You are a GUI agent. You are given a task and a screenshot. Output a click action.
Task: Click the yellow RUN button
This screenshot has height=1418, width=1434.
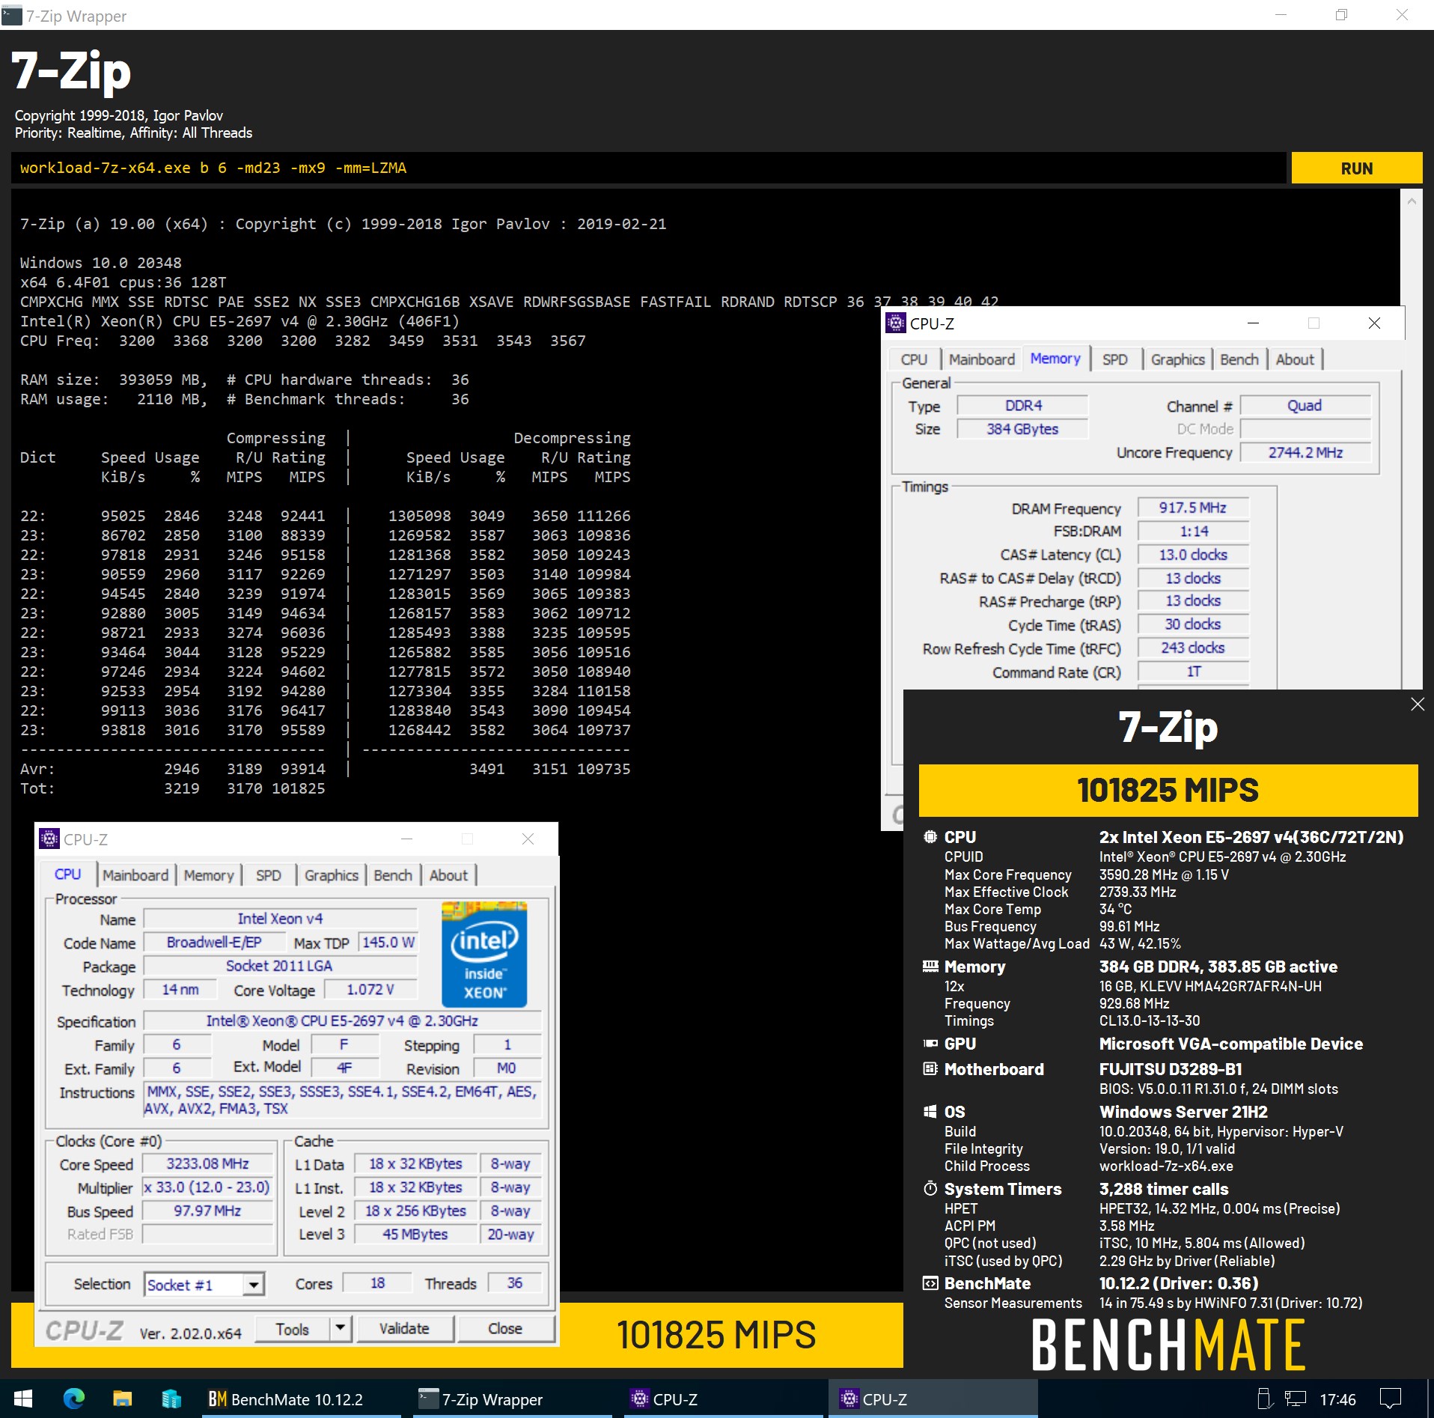click(1356, 168)
